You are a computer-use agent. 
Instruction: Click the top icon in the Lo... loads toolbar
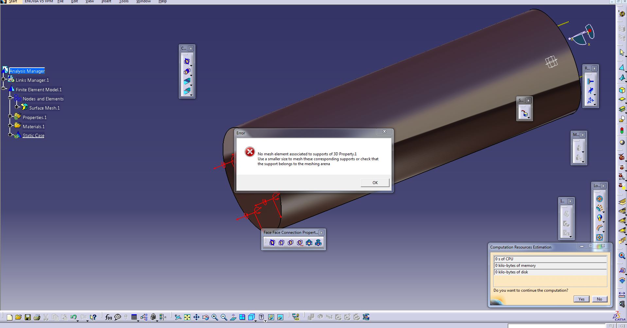tap(600, 199)
